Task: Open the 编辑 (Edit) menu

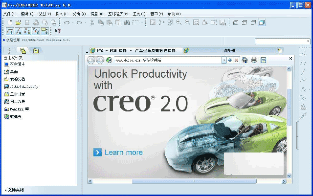Action: 27,14
